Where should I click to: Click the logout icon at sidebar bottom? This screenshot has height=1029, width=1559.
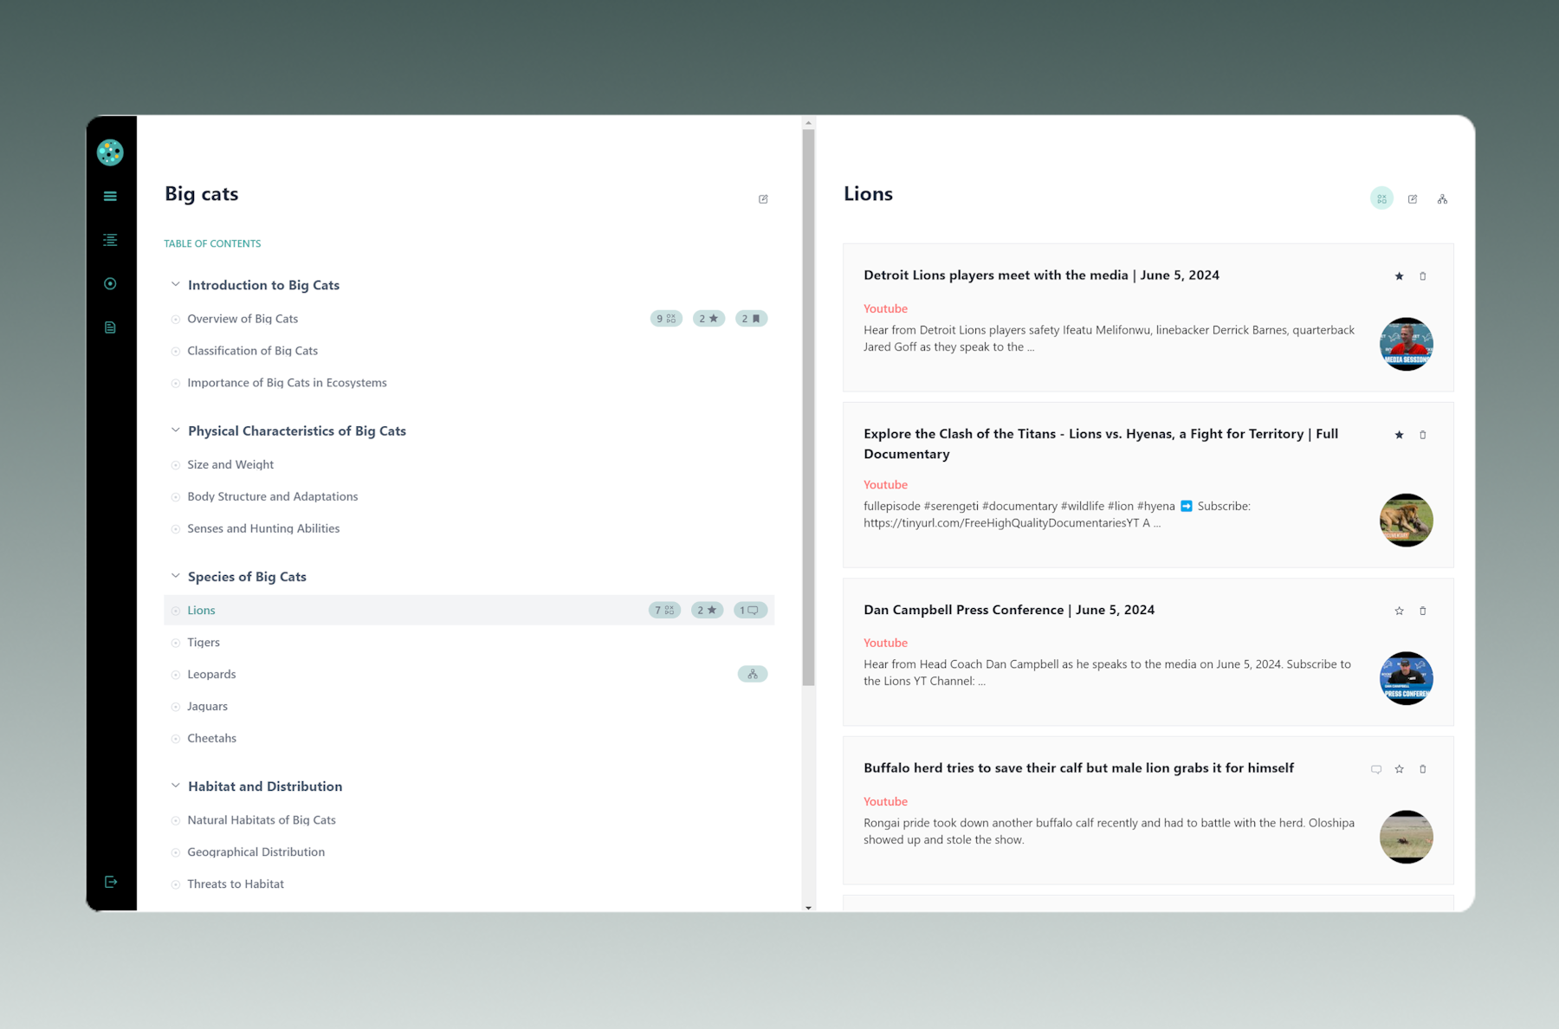[x=111, y=882]
